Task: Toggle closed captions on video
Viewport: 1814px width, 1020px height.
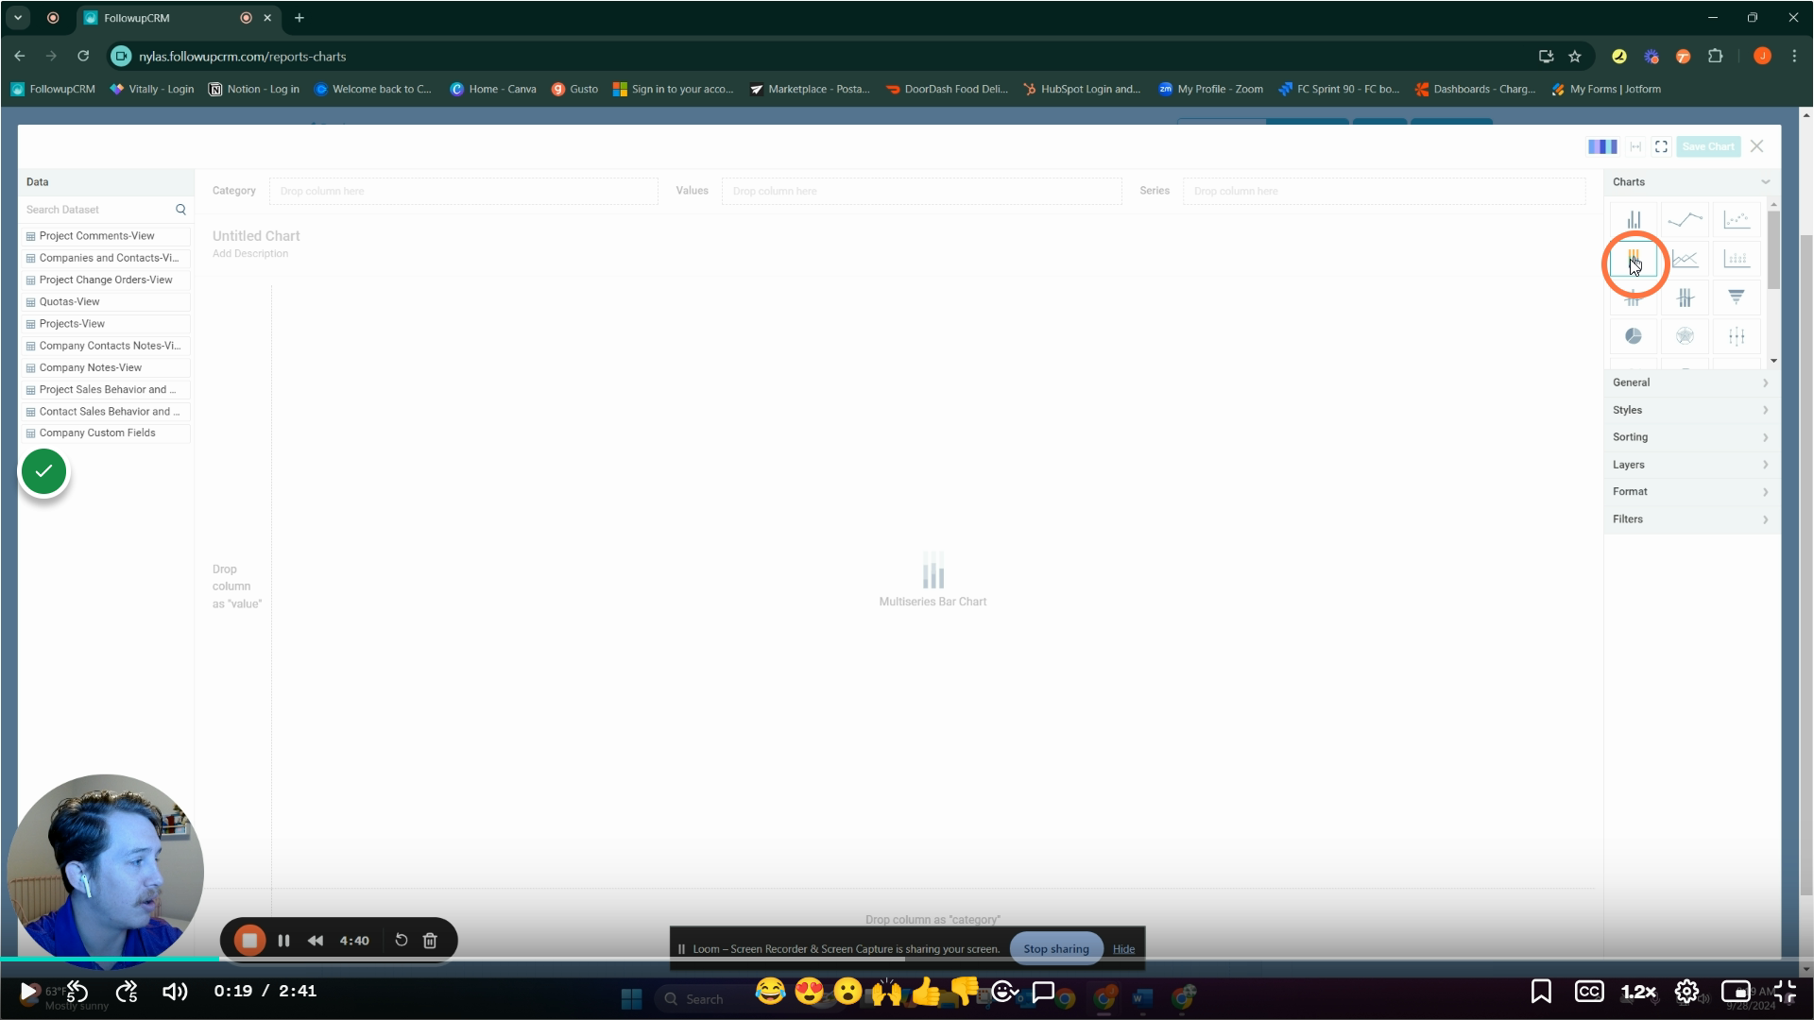Action: (x=1589, y=992)
